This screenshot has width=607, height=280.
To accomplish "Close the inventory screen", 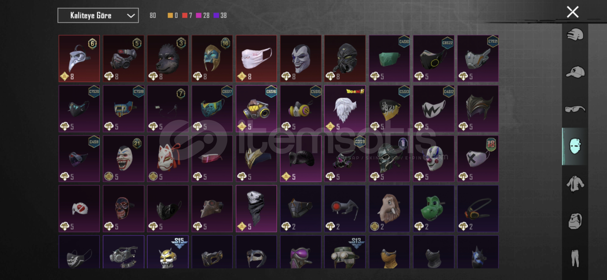I will click(x=572, y=12).
